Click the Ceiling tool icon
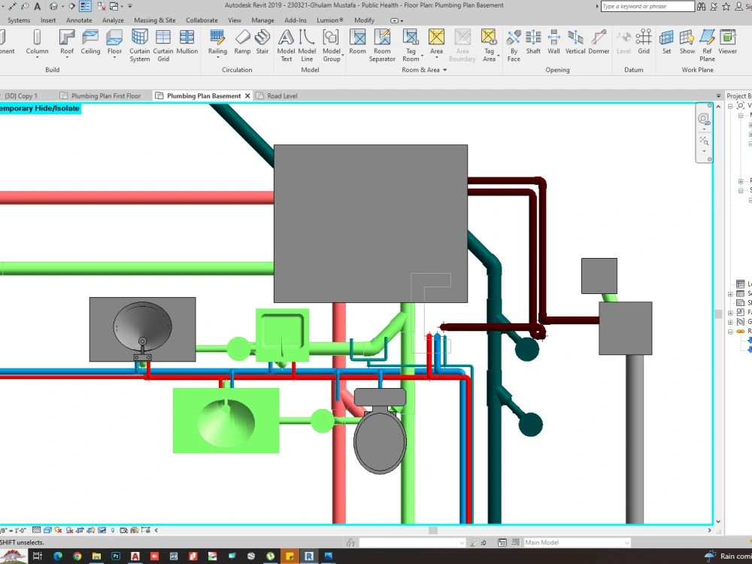Image resolution: width=752 pixels, height=564 pixels. click(x=90, y=42)
